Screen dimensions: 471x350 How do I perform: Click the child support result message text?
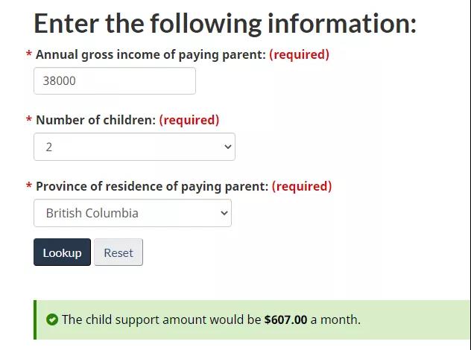(211, 319)
